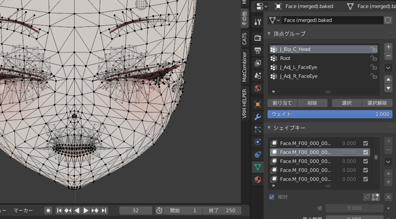This screenshot has height=219, width=396.
Task: Expand shape key list filter triangle
Action: coord(274,185)
